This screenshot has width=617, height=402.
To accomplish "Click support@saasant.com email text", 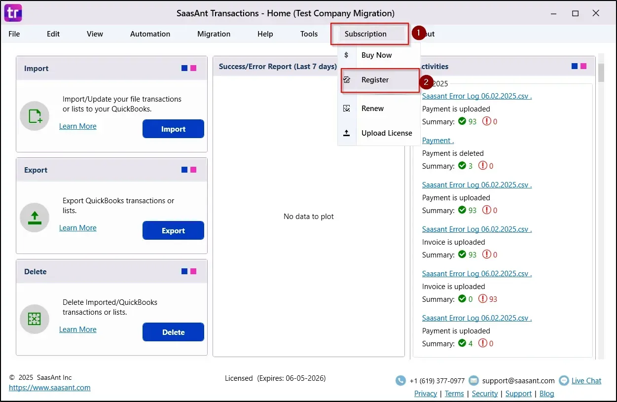I will pyautogui.click(x=518, y=381).
